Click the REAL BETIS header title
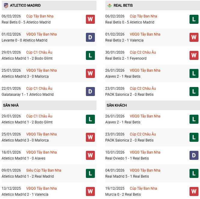Image resolution: width=200 pixels, height=199 pixels. [x=123, y=5]
